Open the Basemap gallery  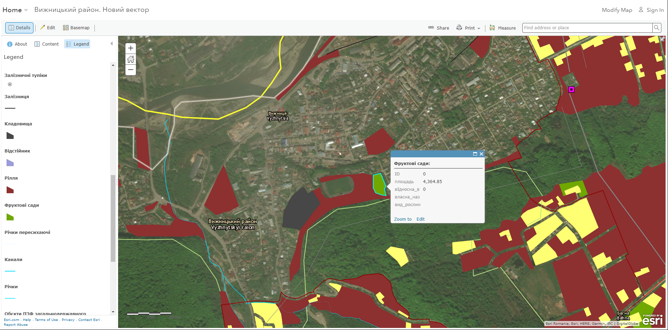tap(76, 28)
